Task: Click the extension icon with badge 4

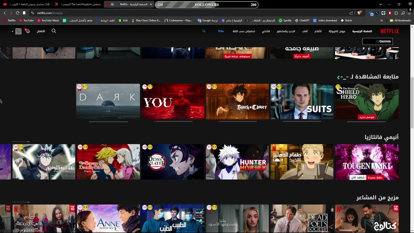Action: coord(371,13)
